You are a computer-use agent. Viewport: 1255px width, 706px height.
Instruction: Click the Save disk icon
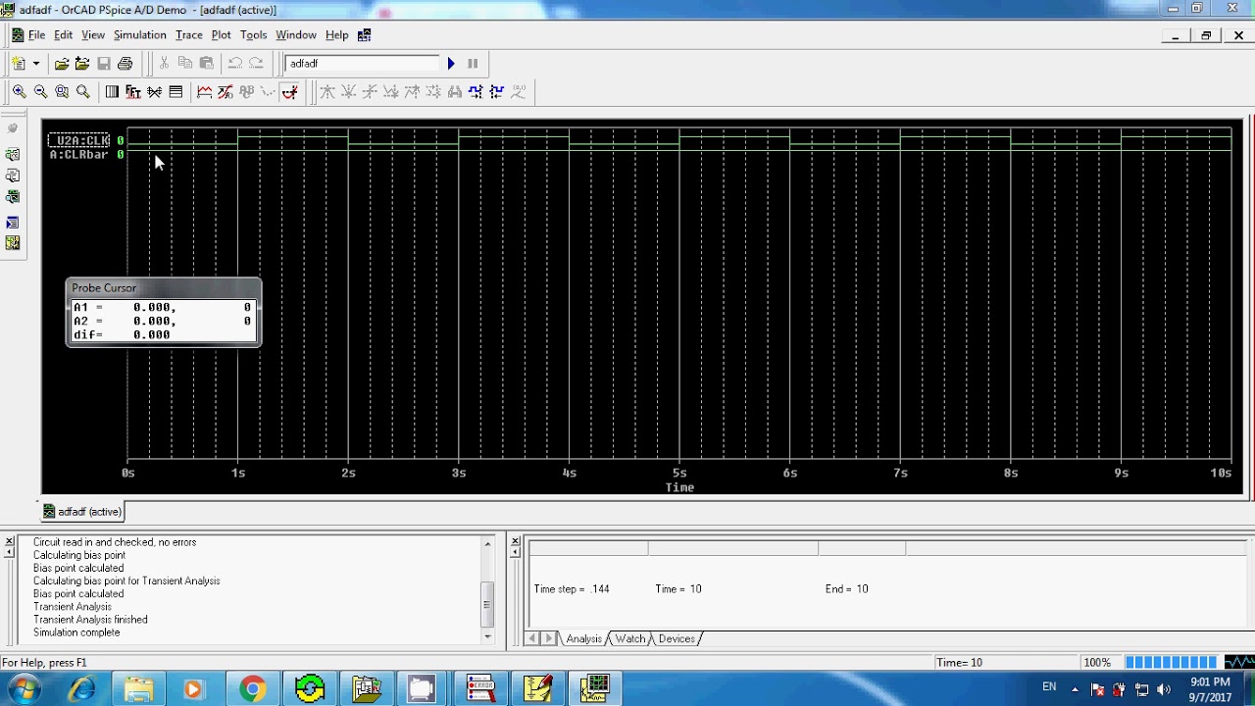(103, 64)
